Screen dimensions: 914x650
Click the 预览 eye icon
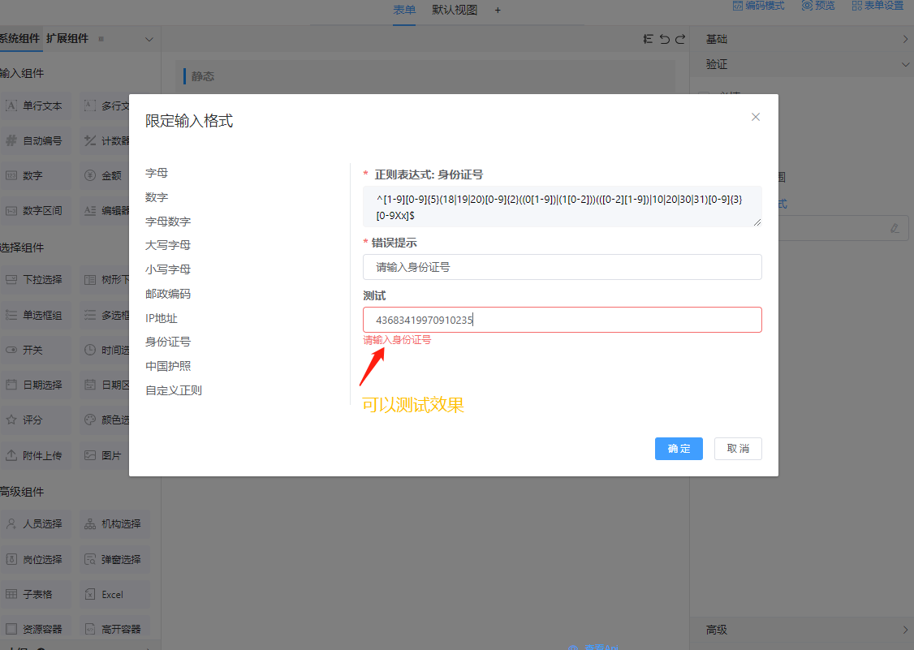point(807,6)
